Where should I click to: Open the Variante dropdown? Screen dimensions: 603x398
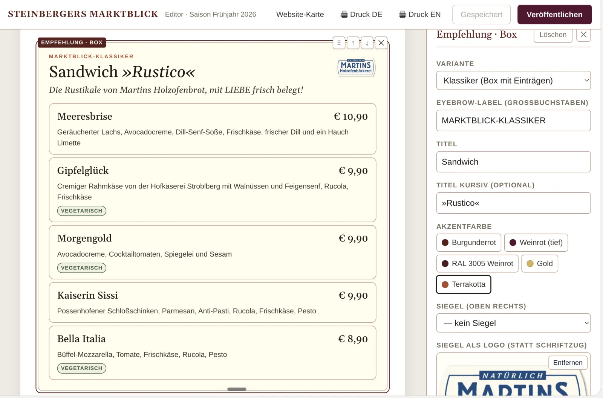click(513, 81)
